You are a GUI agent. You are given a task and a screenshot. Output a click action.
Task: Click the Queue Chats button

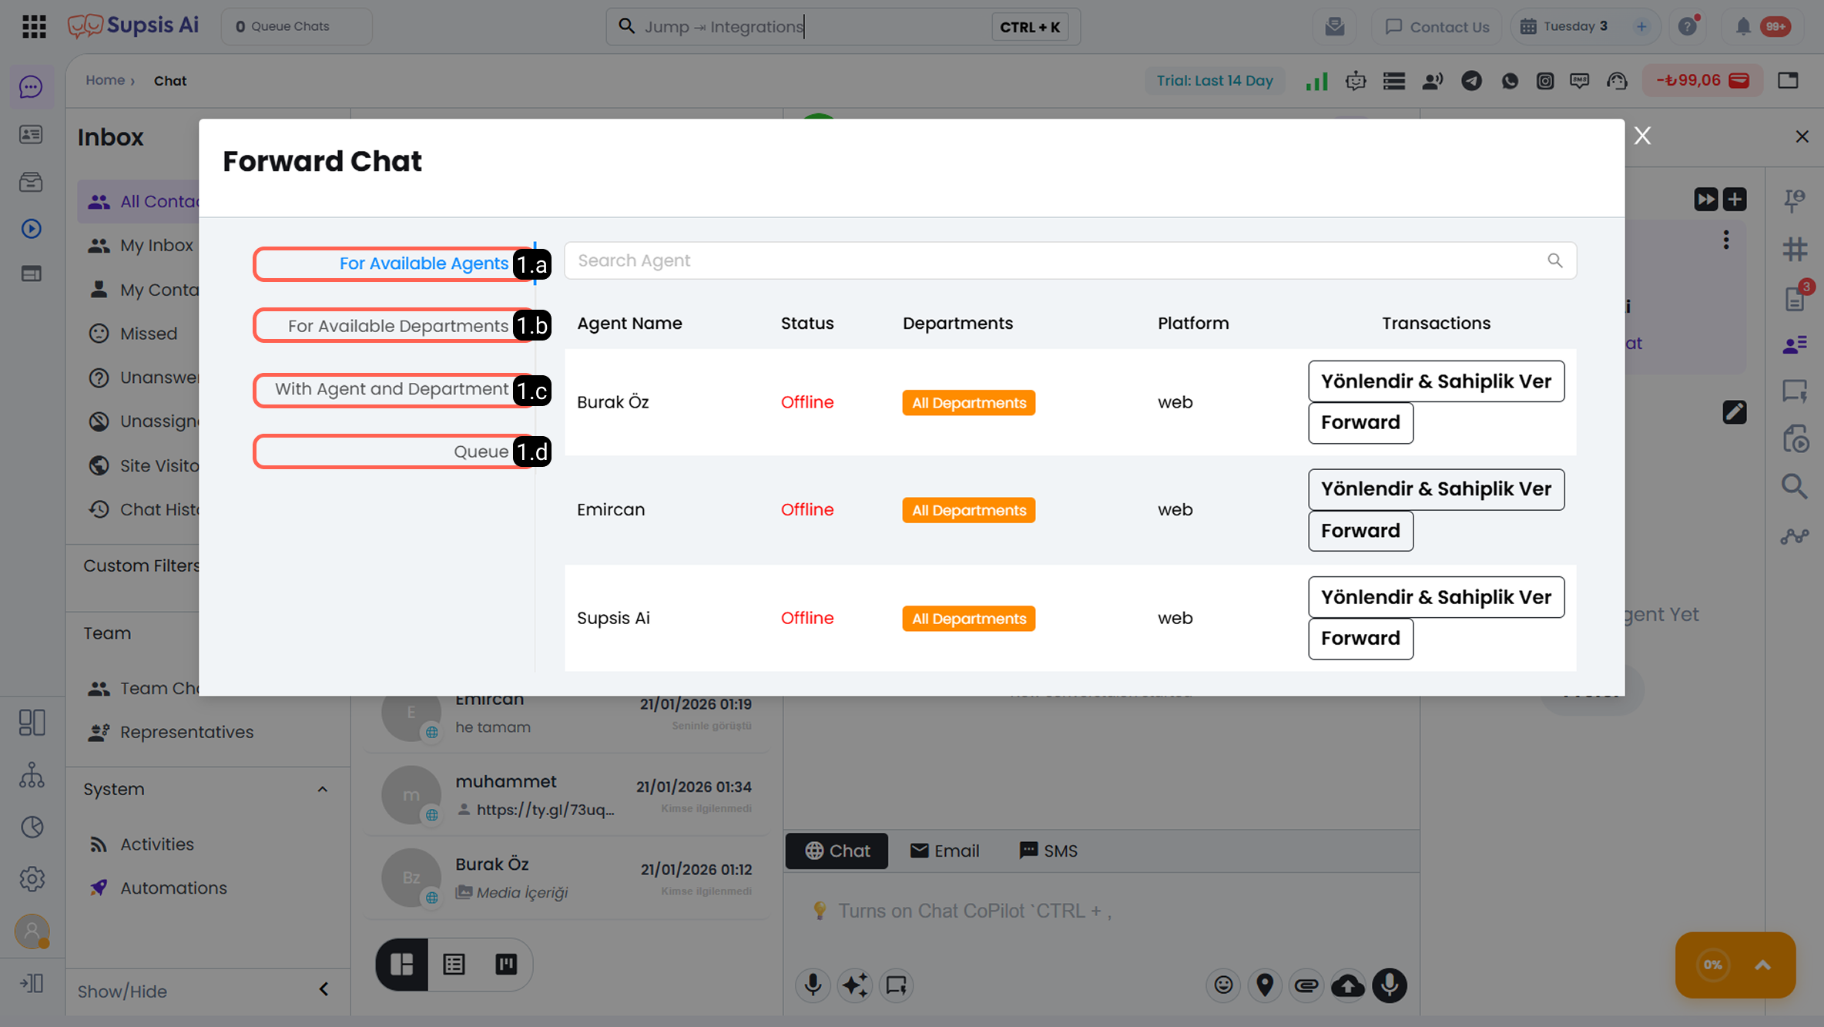pos(297,26)
